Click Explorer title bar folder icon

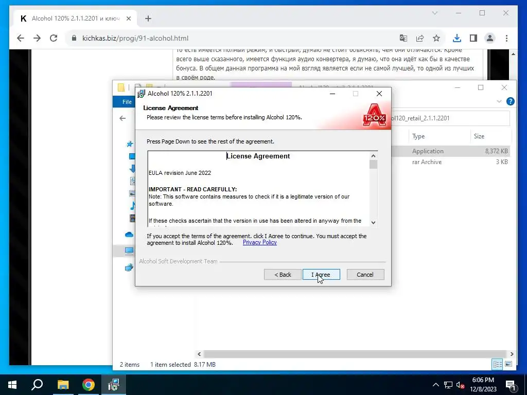tap(121, 87)
